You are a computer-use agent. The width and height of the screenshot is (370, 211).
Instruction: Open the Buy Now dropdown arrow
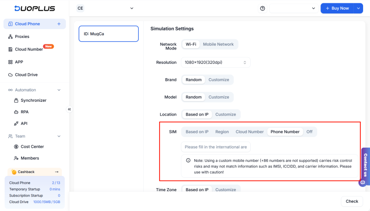(x=358, y=8)
